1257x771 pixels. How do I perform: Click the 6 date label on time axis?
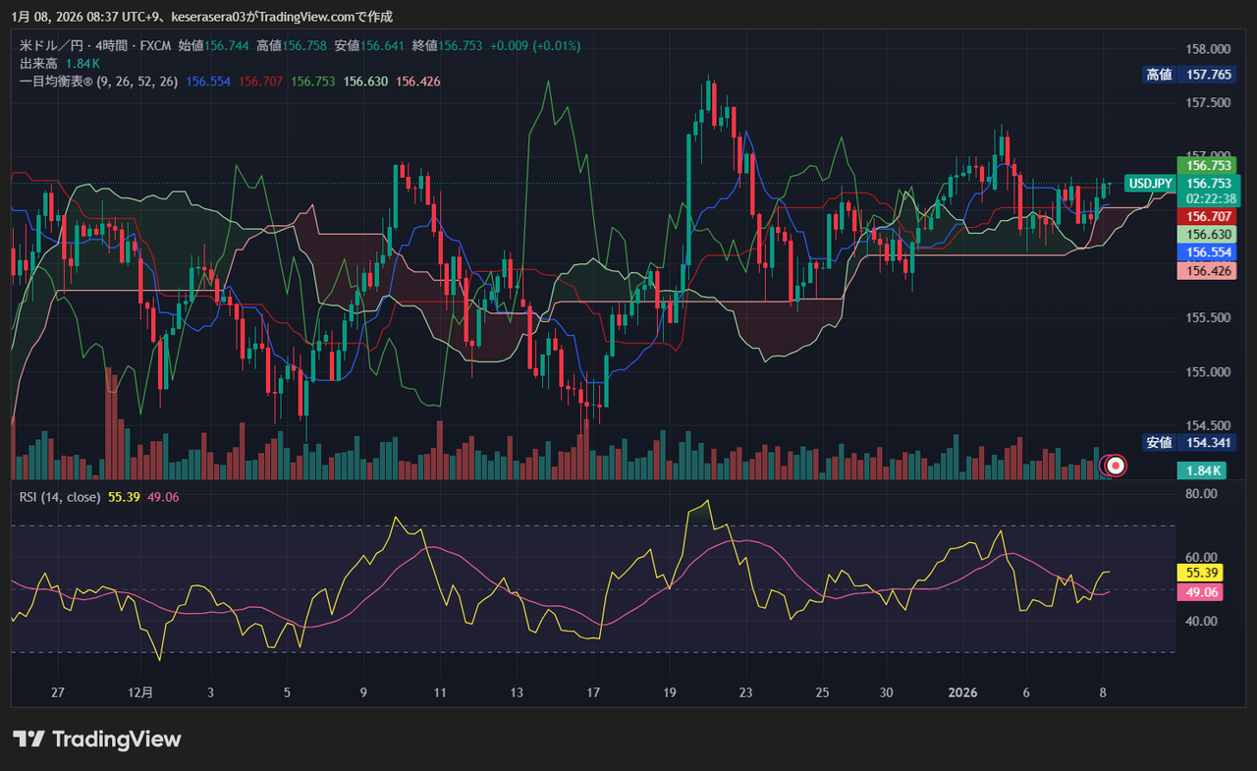[1026, 692]
